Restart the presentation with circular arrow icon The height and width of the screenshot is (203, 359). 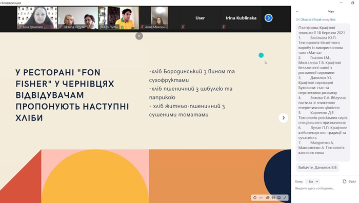255,197
